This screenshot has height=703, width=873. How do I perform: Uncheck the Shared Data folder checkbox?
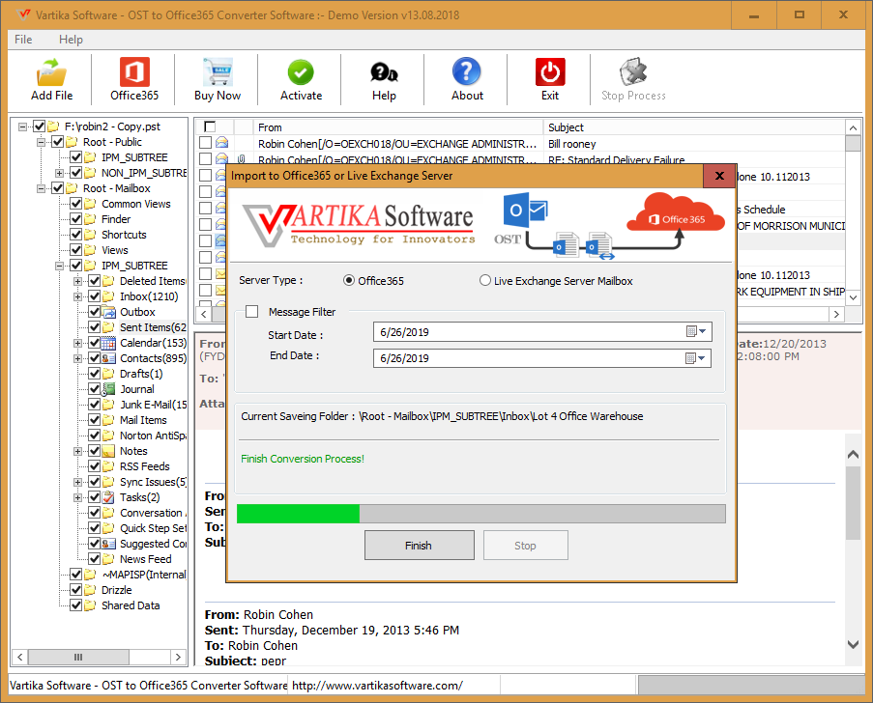(x=76, y=605)
